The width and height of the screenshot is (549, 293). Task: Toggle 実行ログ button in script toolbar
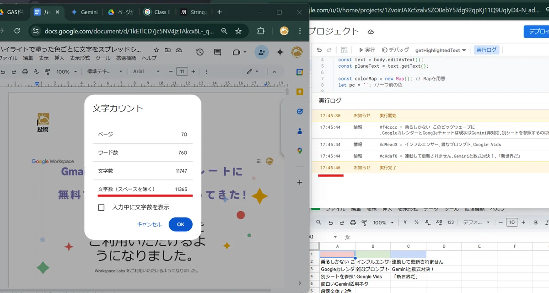pos(486,50)
